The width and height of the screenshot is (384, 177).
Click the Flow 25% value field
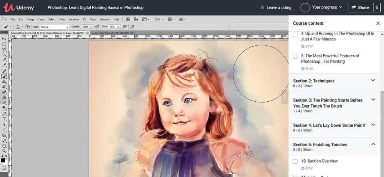[113, 27]
